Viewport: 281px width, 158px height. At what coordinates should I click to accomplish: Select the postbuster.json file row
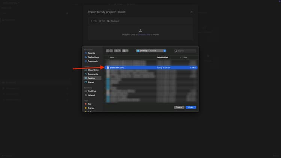coord(151,68)
